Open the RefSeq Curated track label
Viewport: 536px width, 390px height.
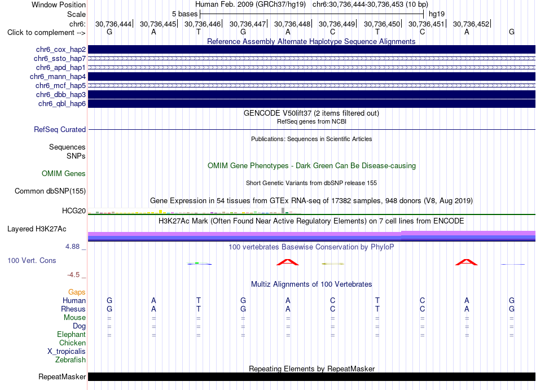pyautogui.click(x=60, y=130)
